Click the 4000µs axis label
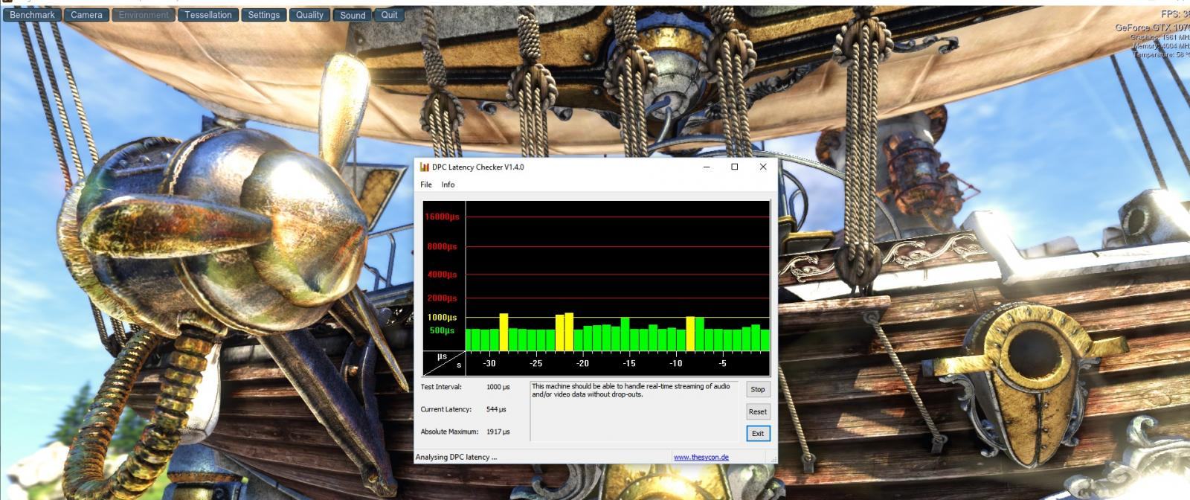This screenshot has height=500, width=1190. coord(442,275)
